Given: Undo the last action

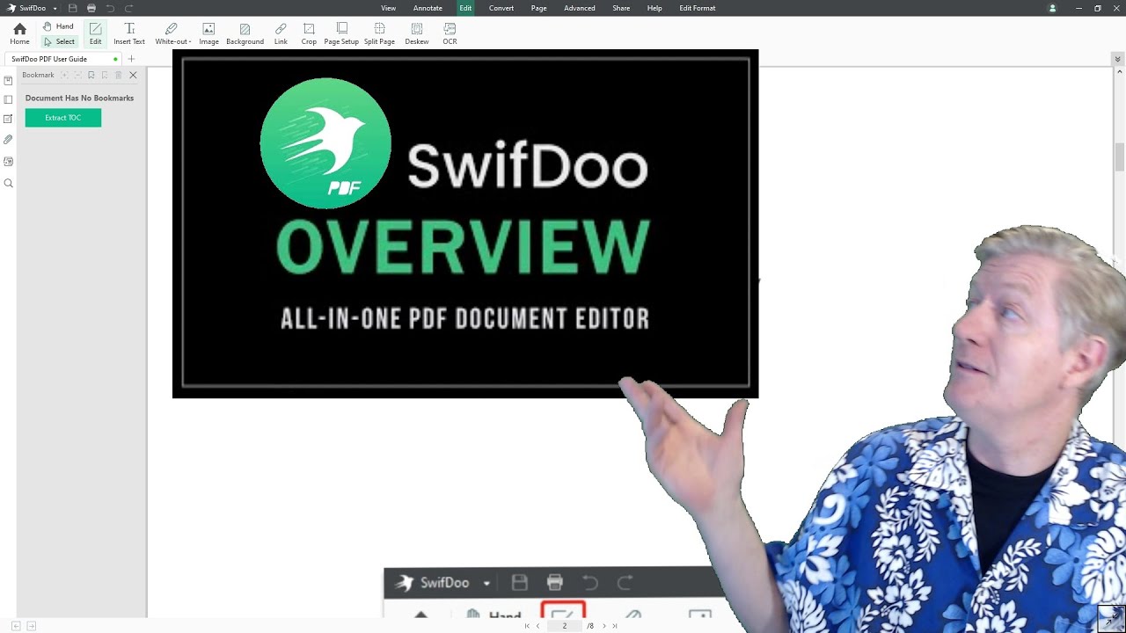Looking at the screenshot, I should pyautogui.click(x=110, y=8).
